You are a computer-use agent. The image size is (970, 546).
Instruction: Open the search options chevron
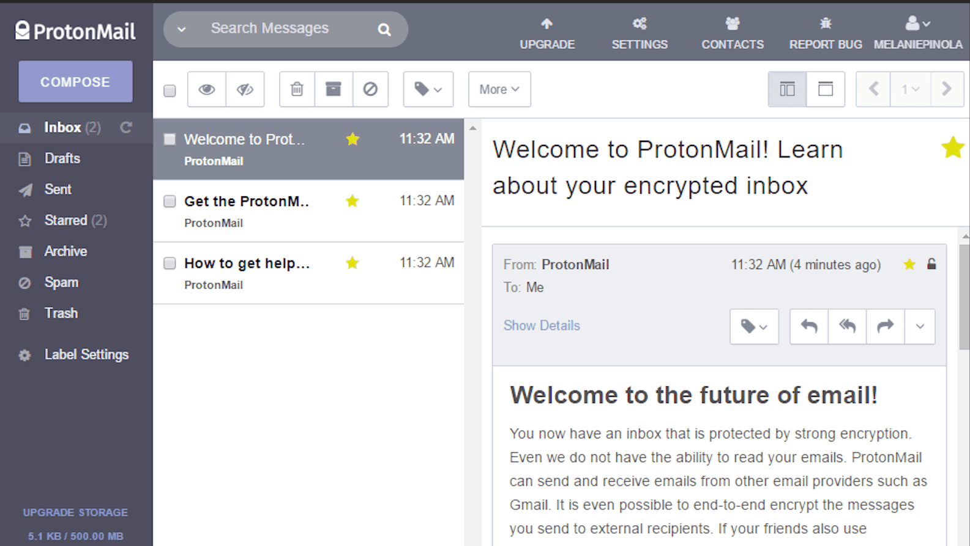pos(182,29)
